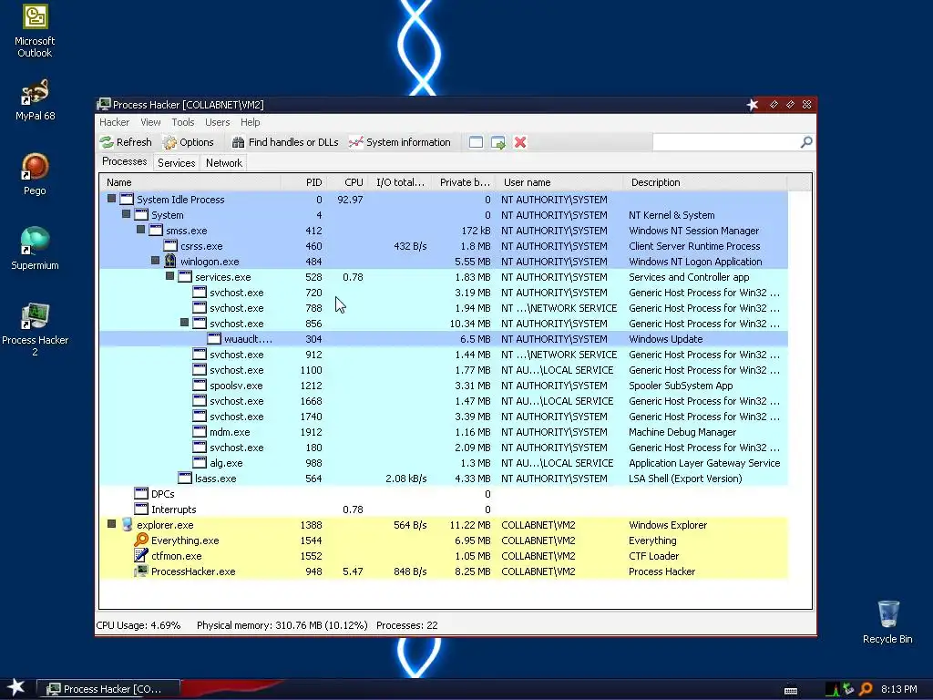933x700 pixels.
Task: Open the Hacker menu
Action: point(114,122)
